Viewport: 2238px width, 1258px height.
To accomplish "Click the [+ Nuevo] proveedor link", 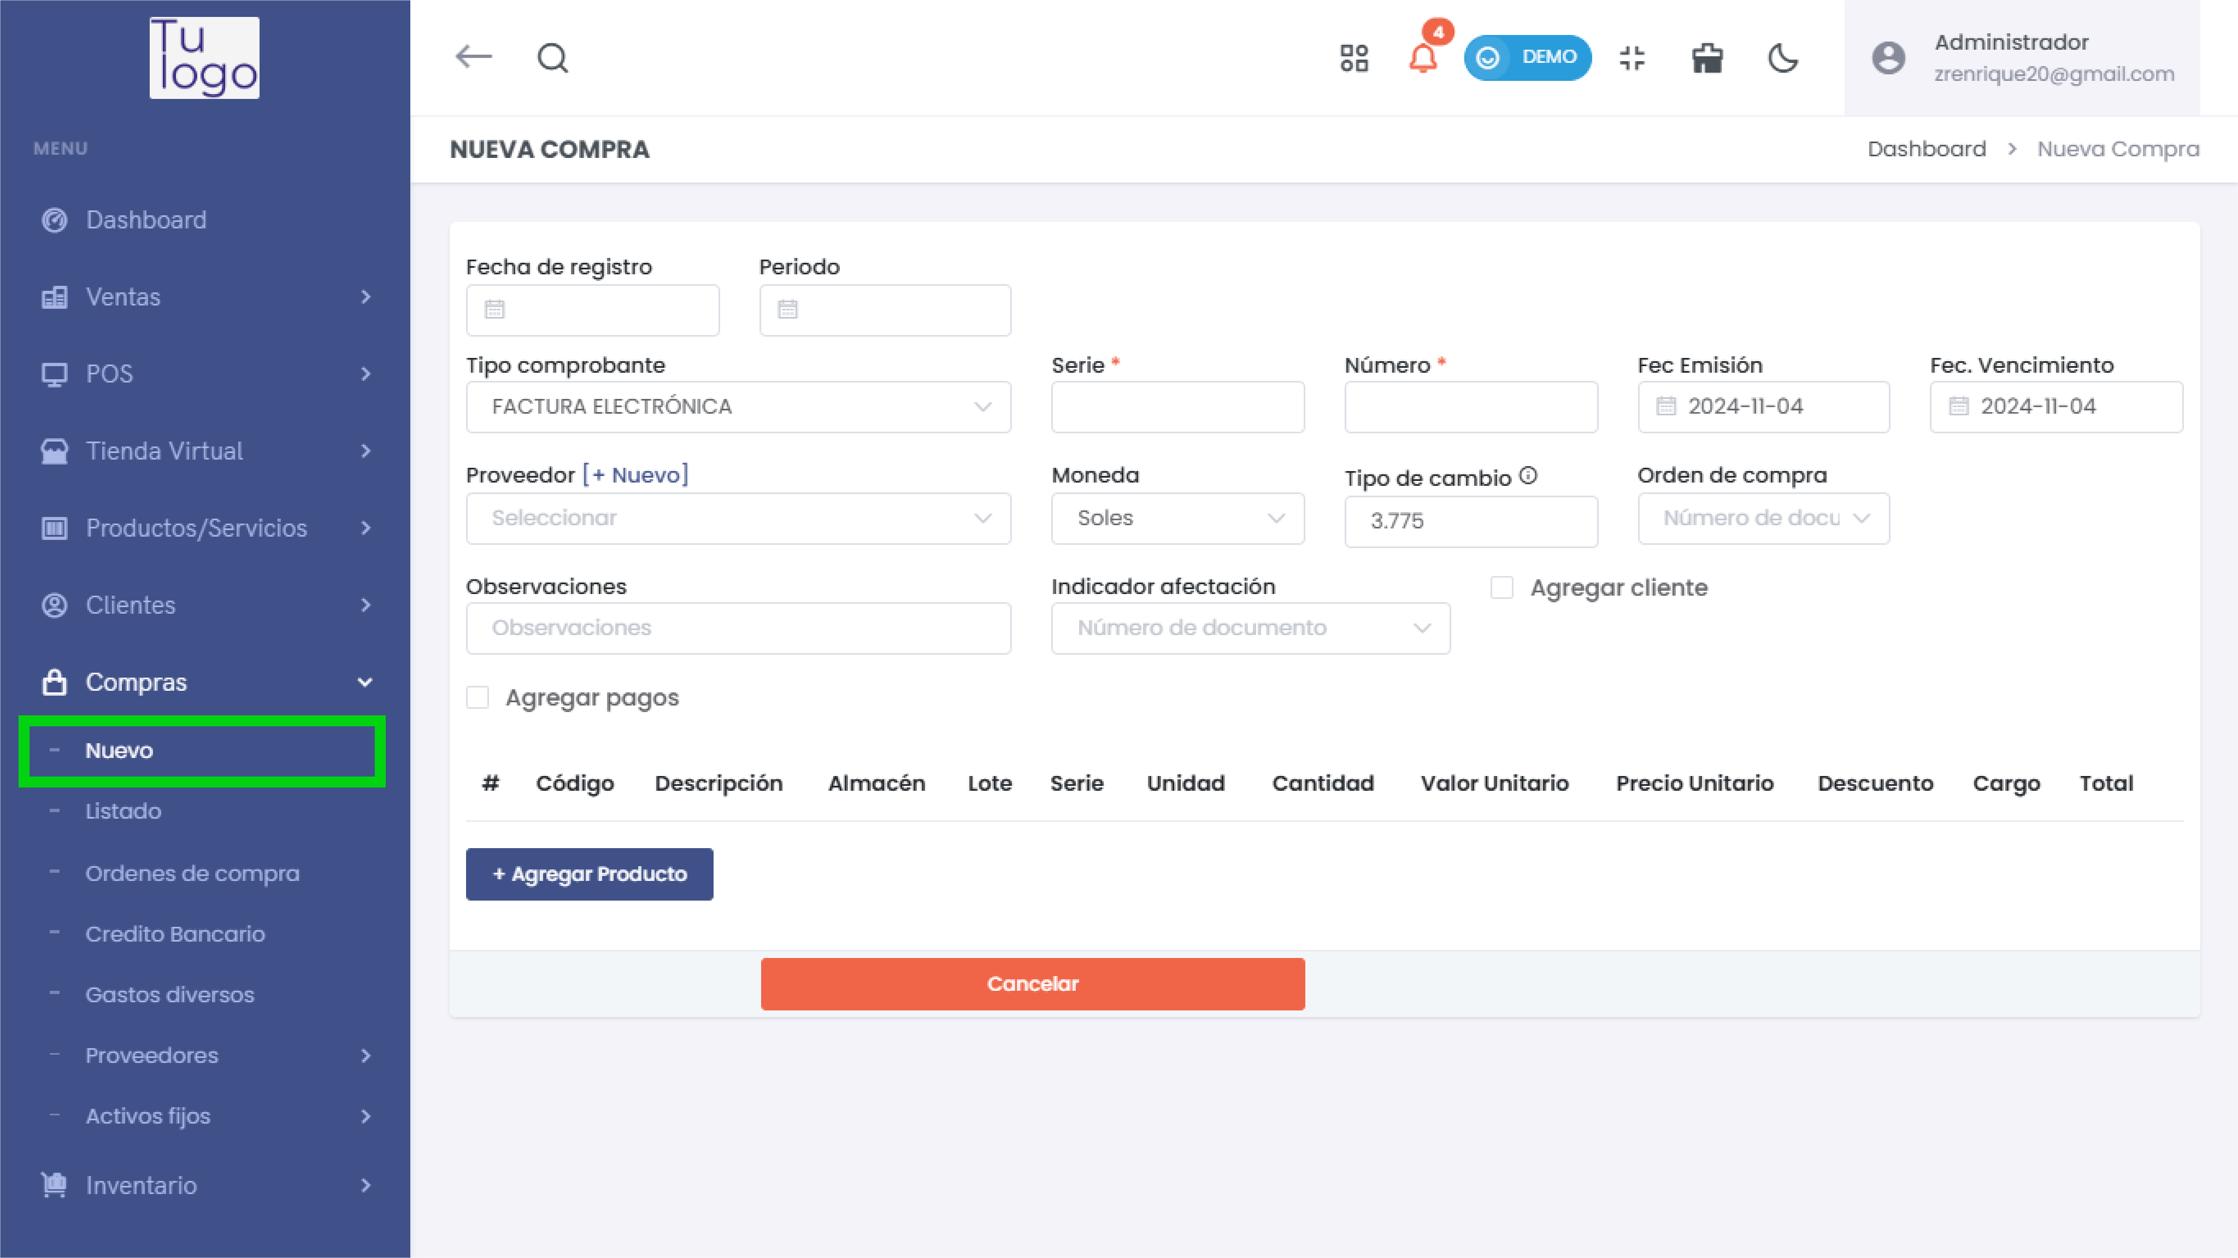I will [x=635, y=475].
